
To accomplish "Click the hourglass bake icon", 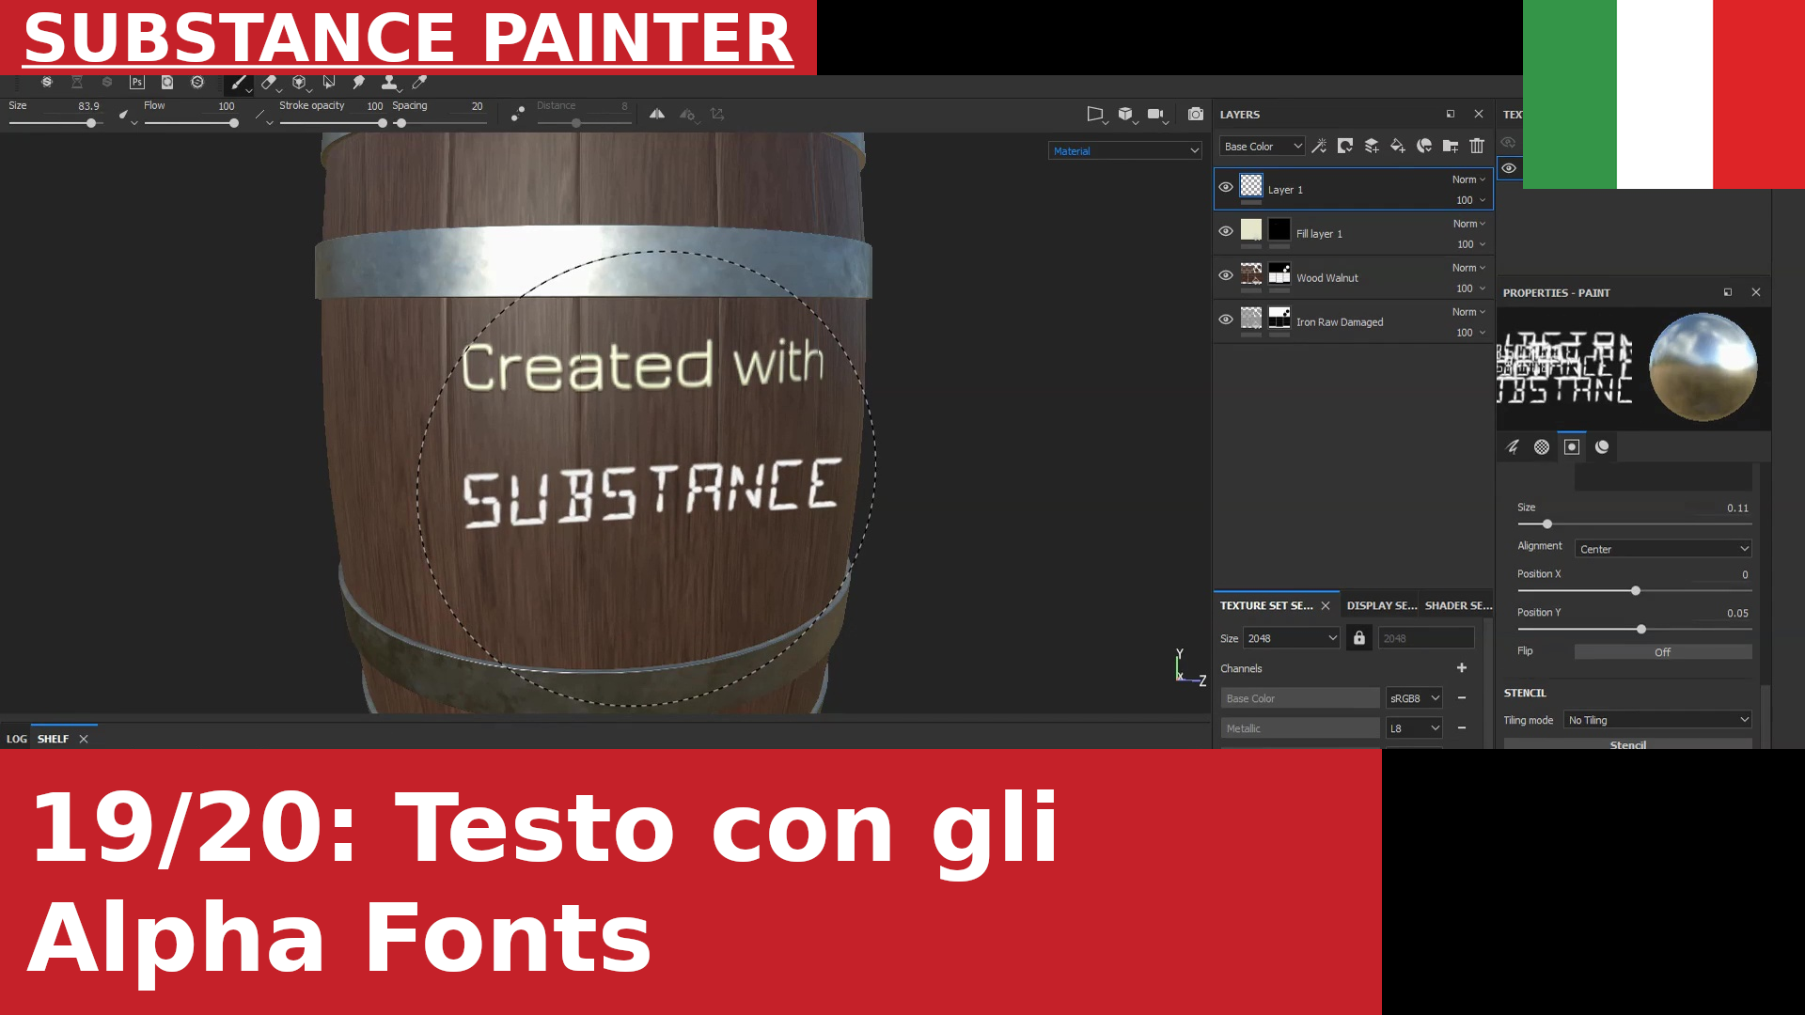I will tap(77, 83).
